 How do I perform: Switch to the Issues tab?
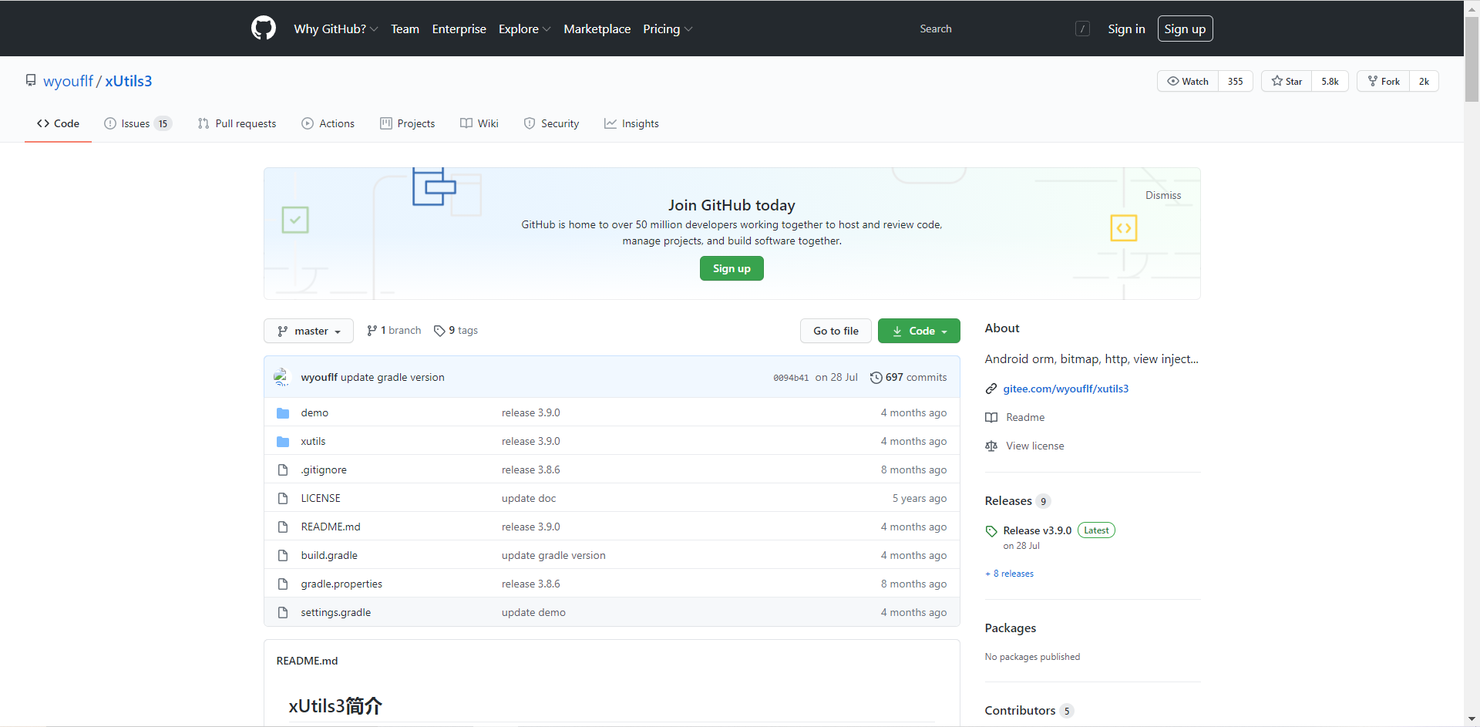(x=138, y=123)
